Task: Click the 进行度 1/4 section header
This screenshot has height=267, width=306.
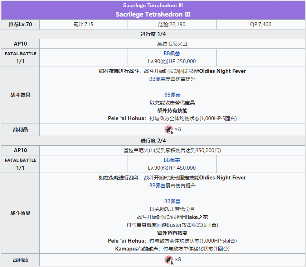Action: pos(153,34)
